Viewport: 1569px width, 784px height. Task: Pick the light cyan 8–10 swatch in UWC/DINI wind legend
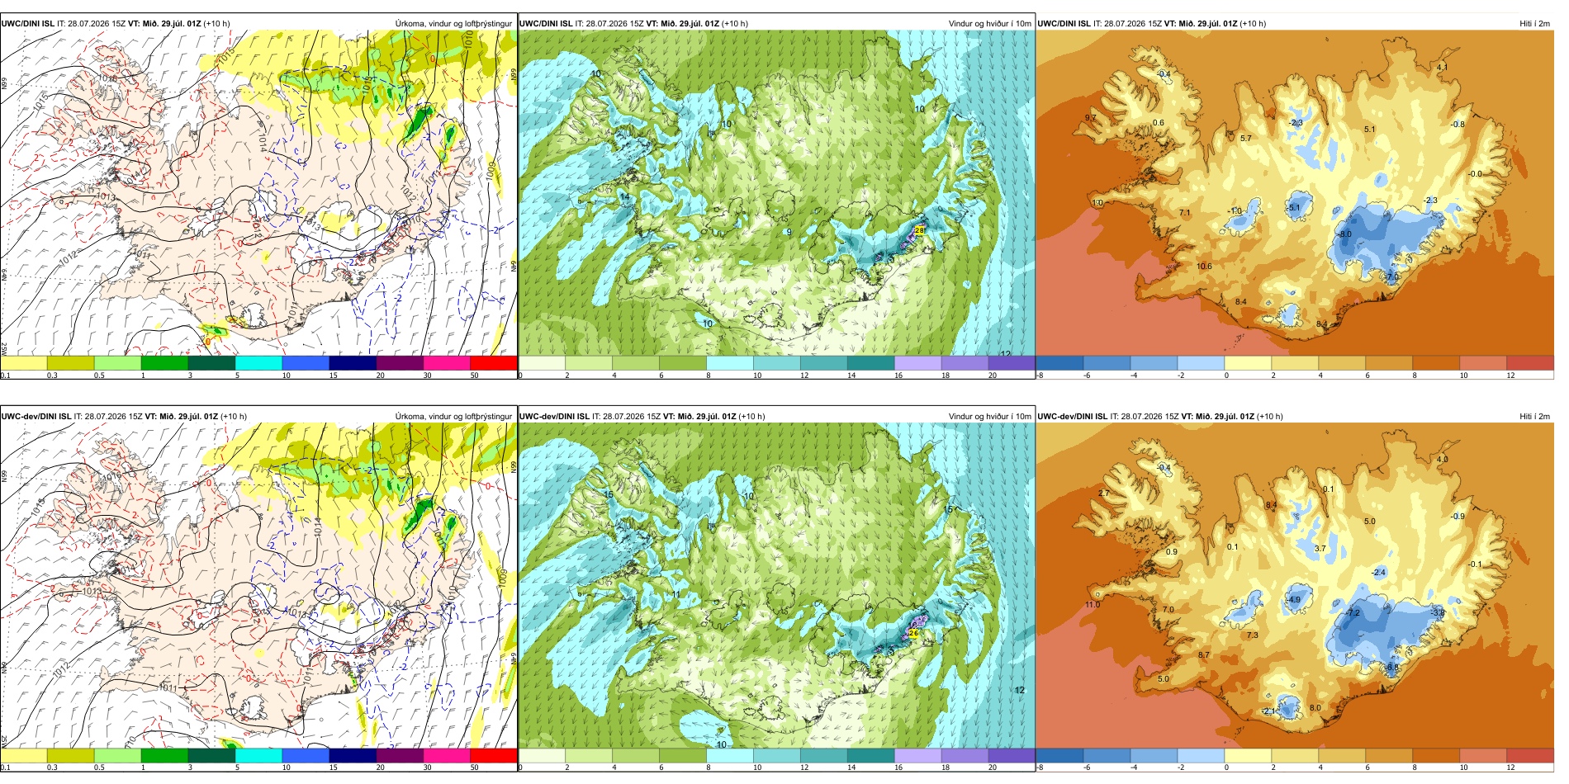point(729,362)
